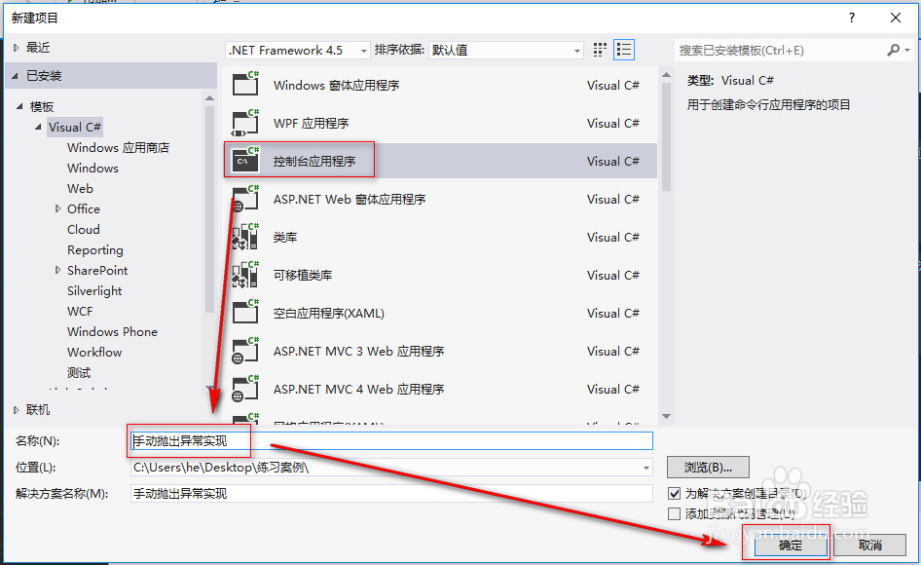Click the 空白应用程序(XAML) template icon
This screenshot has height=565, width=921.
[245, 312]
